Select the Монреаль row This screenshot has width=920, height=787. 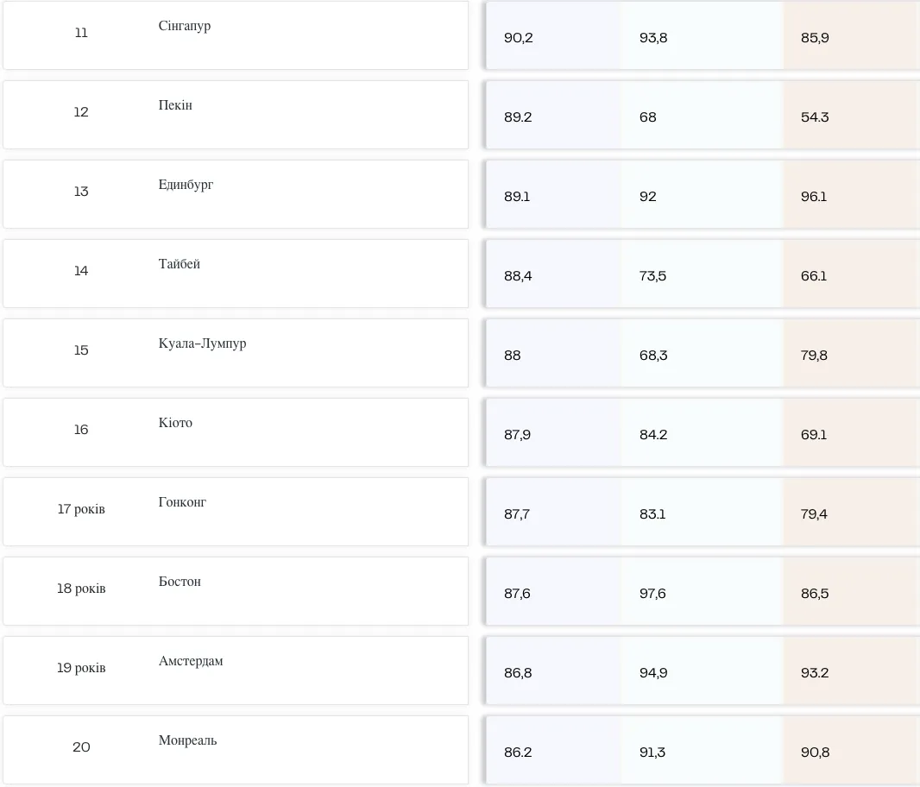(x=236, y=750)
